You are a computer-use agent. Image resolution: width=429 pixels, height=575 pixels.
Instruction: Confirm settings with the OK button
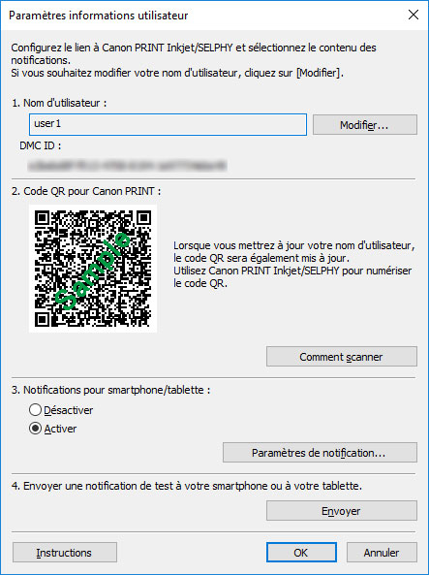301,553
